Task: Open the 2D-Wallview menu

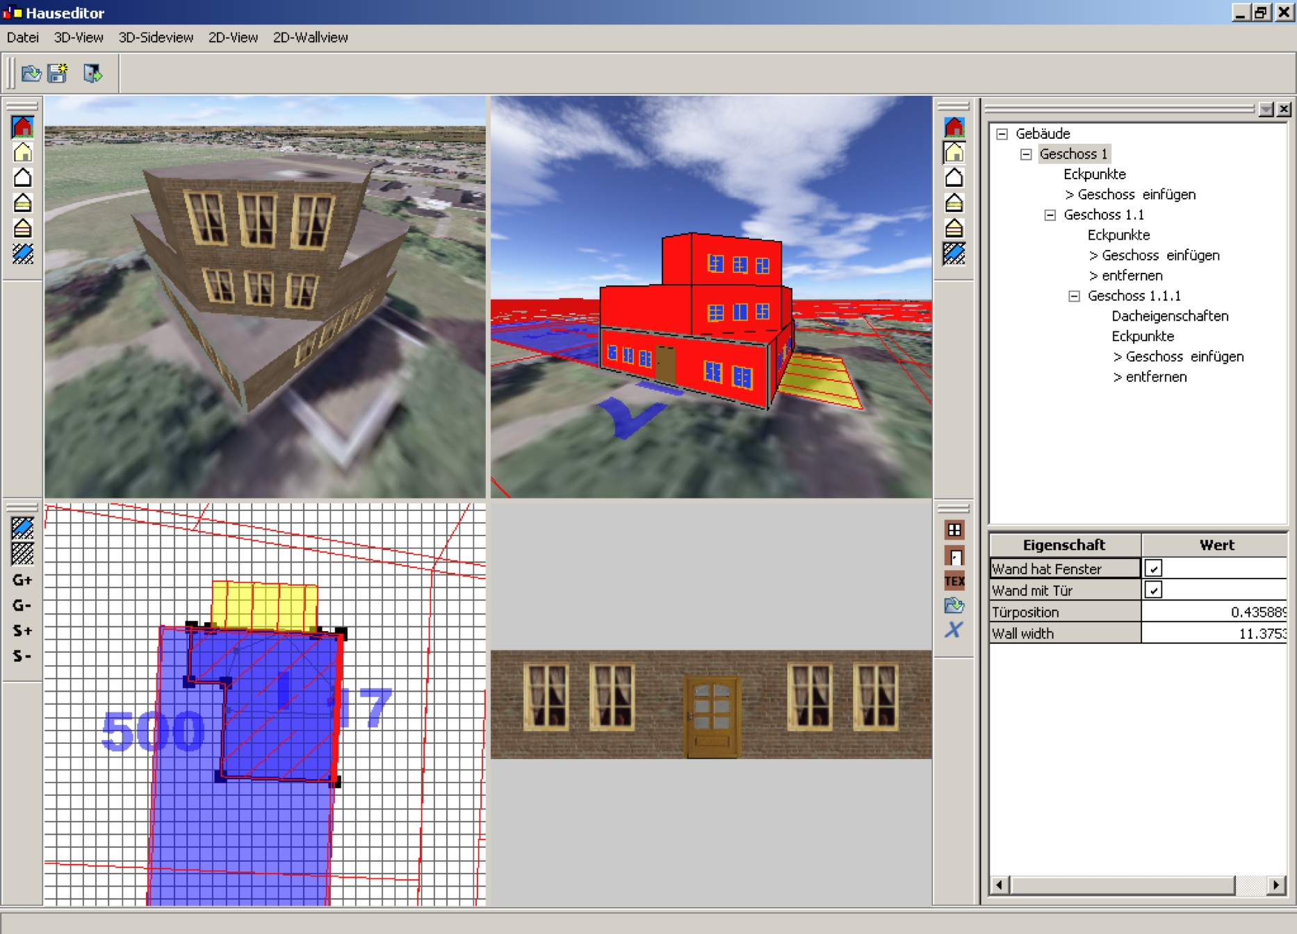Action: click(x=310, y=37)
